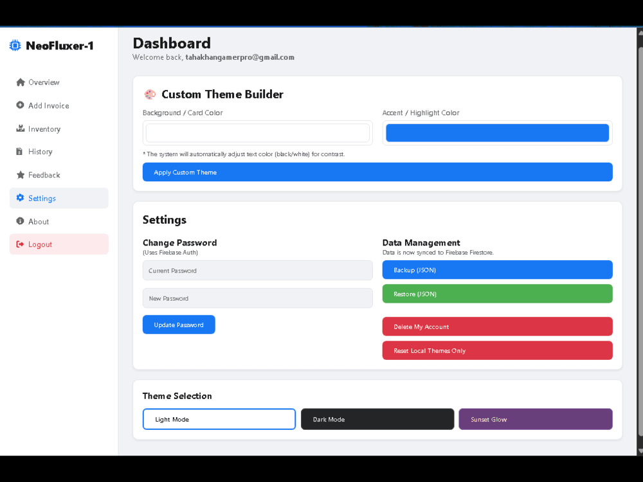Switch to the Dark Mode theme

377,419
